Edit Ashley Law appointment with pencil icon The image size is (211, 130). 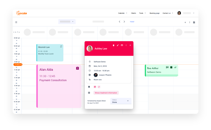point(118,45)
